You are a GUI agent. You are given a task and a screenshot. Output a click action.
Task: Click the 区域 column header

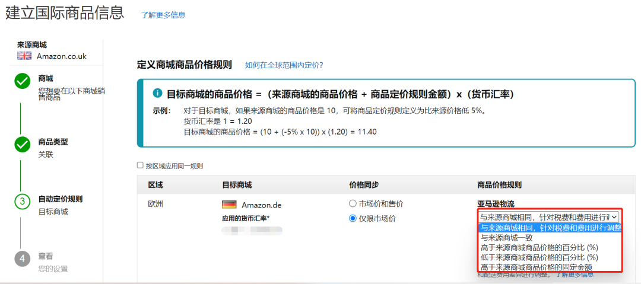coord(156,185)
